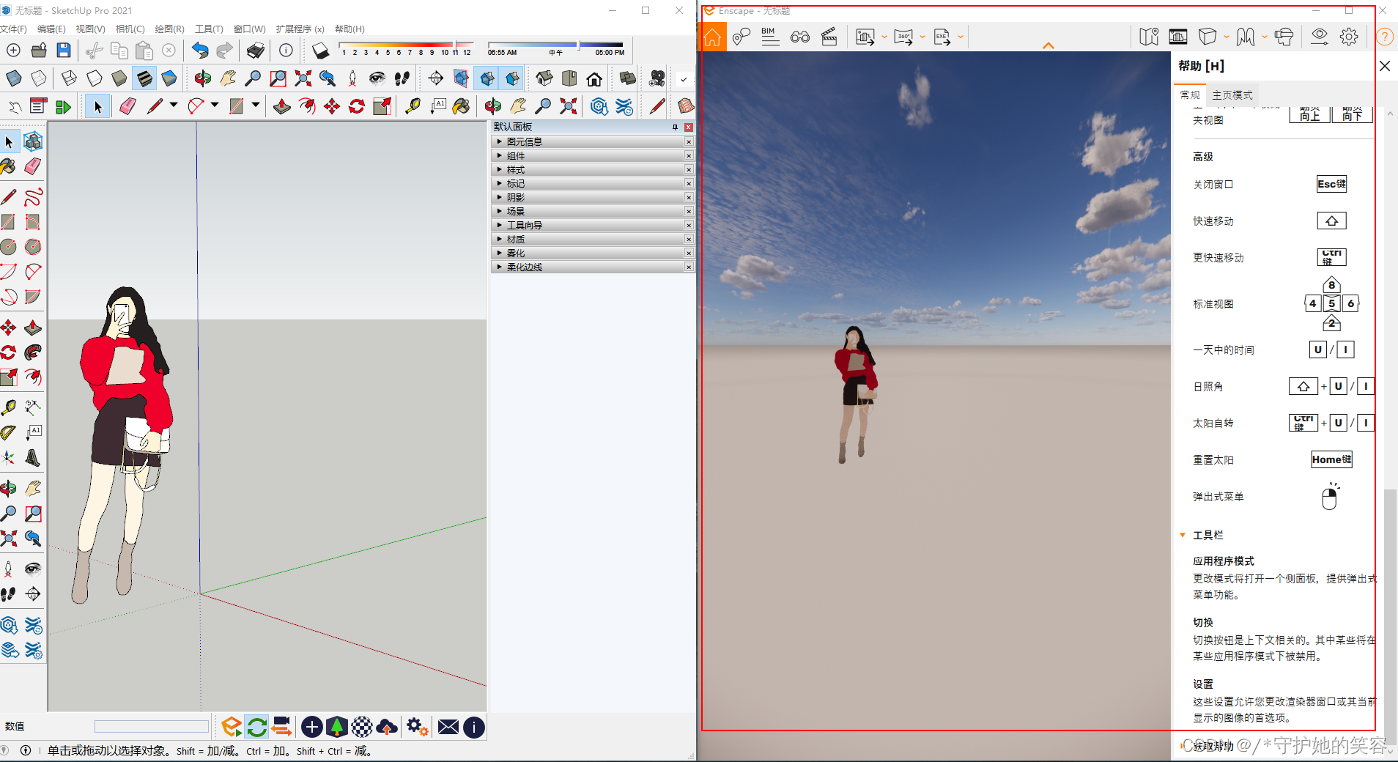Open the 扩展程序 (x) menu
This screenshot has width=1398, height=762.
(300, 29)
